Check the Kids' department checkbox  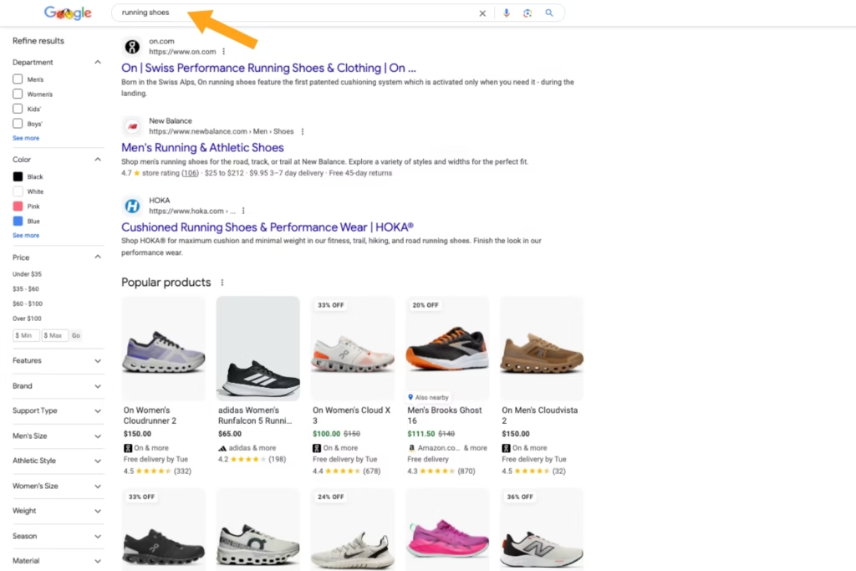(x=18, y=109)
